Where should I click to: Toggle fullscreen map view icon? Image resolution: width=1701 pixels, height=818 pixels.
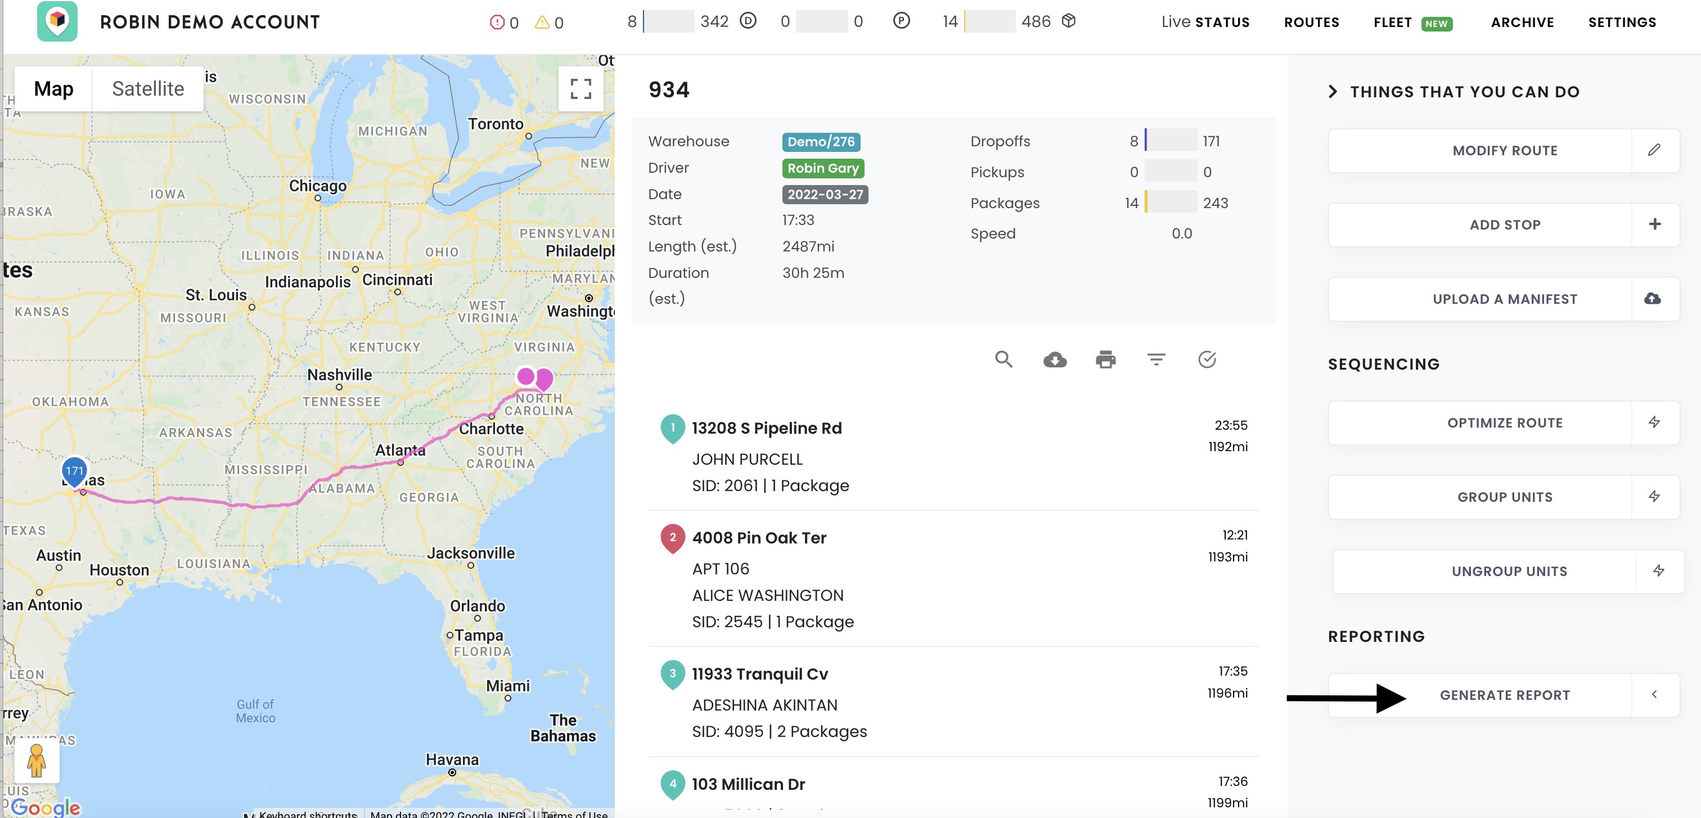(x=580, y=88)
